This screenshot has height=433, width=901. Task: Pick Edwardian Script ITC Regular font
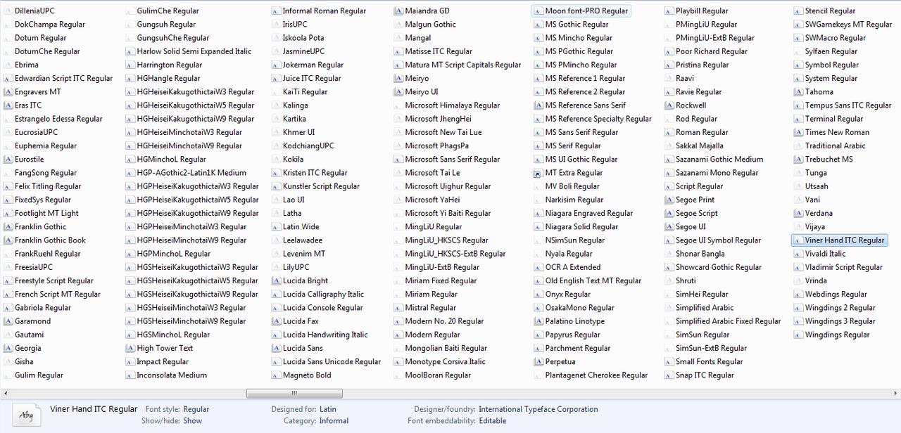[x=63, y=79]
